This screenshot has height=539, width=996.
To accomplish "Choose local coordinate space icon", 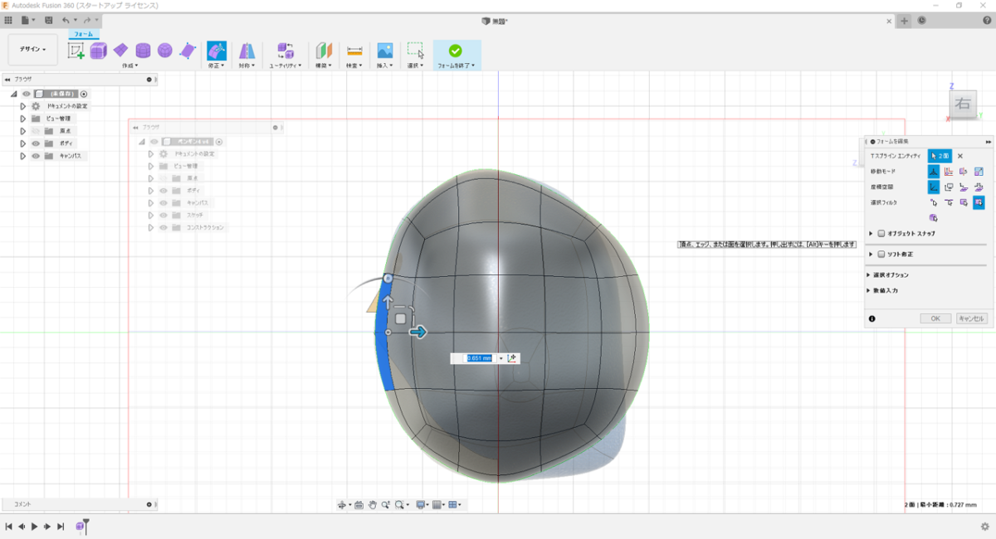I will pos(964,187).
